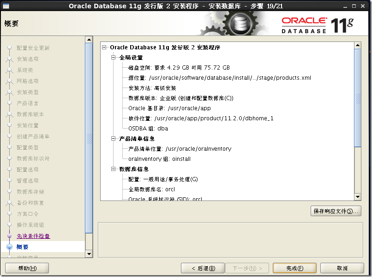
Task: Select the 管理选项 step
Action: click(x=28, y=181)
